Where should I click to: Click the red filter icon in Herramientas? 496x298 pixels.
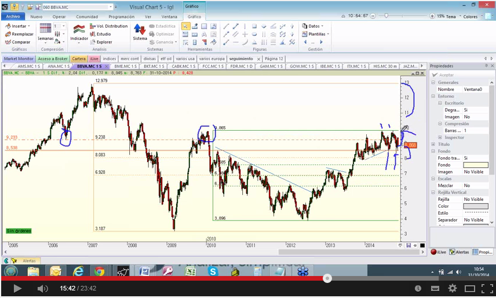click(204, 42)
